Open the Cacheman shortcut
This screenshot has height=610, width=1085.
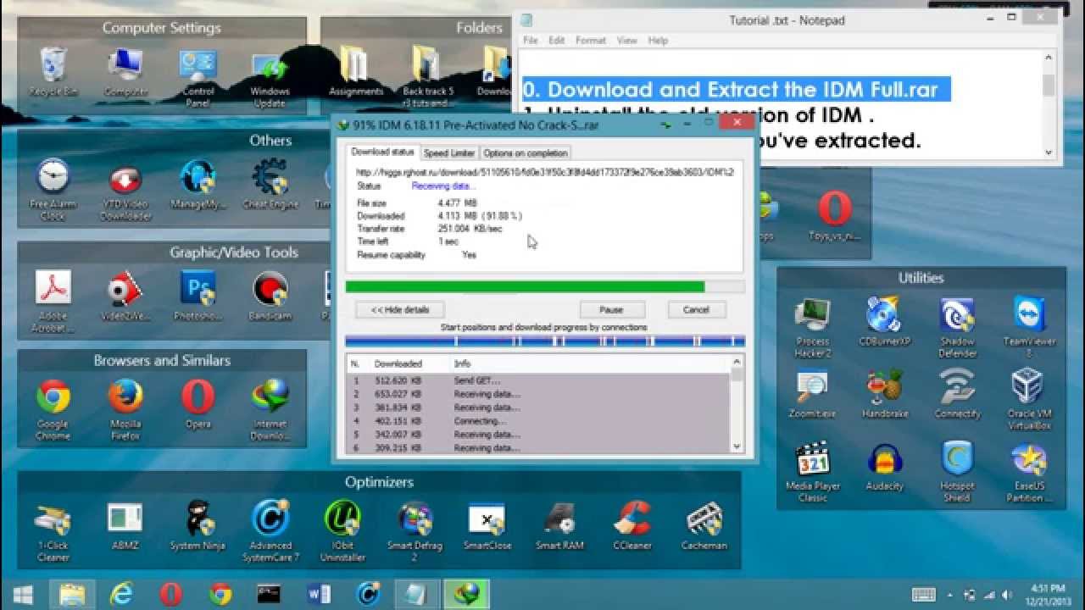[x=704, y=526]
